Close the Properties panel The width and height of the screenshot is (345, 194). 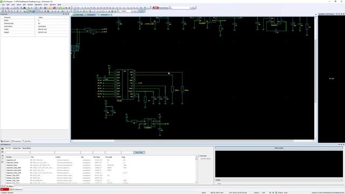[x=68, y=14]
